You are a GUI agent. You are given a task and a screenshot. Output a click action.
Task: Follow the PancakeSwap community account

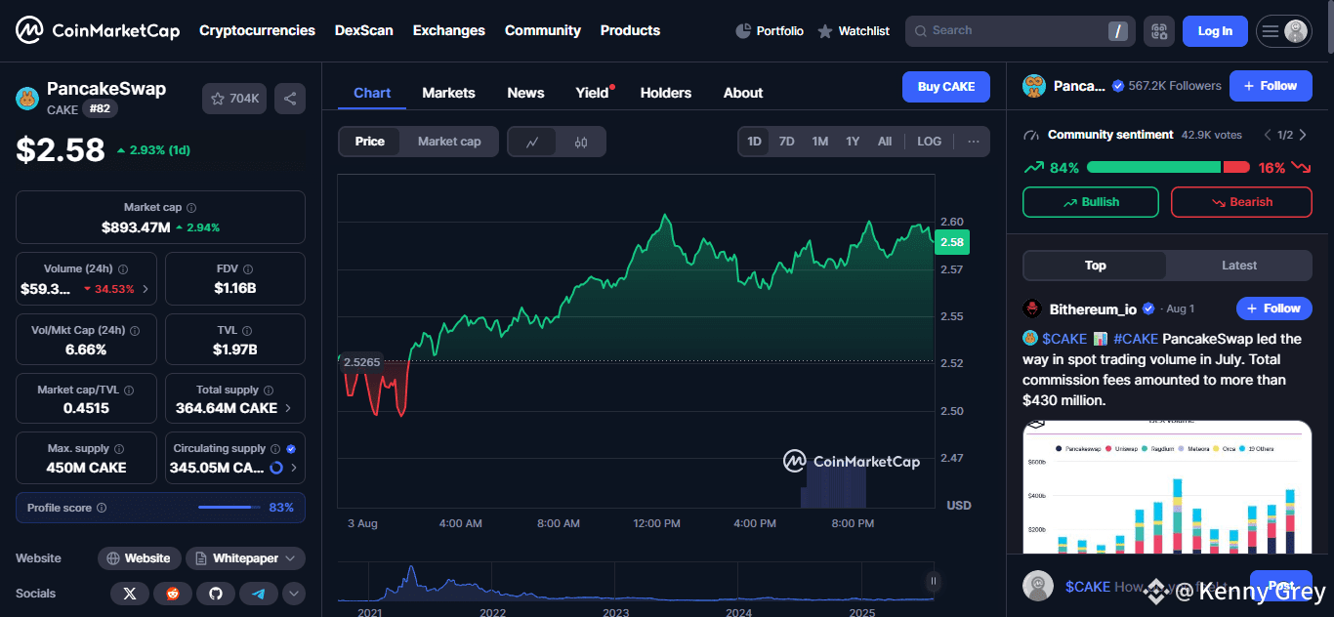pyautogui.click(x=1271, y=86)
